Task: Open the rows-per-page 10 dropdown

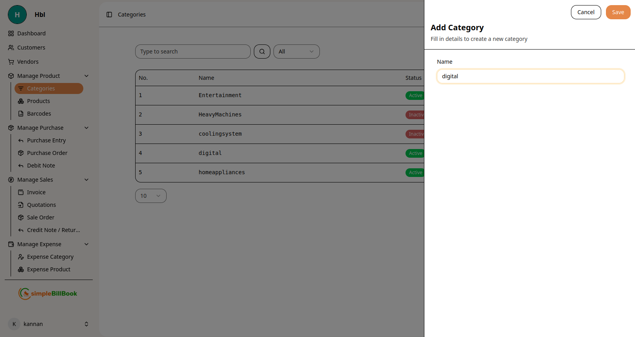Action: (x=150, y=196)
